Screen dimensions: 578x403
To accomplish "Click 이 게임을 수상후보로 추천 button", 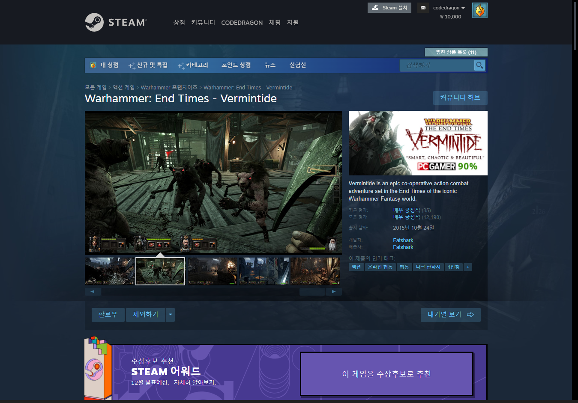I will (x=386, y=374).
